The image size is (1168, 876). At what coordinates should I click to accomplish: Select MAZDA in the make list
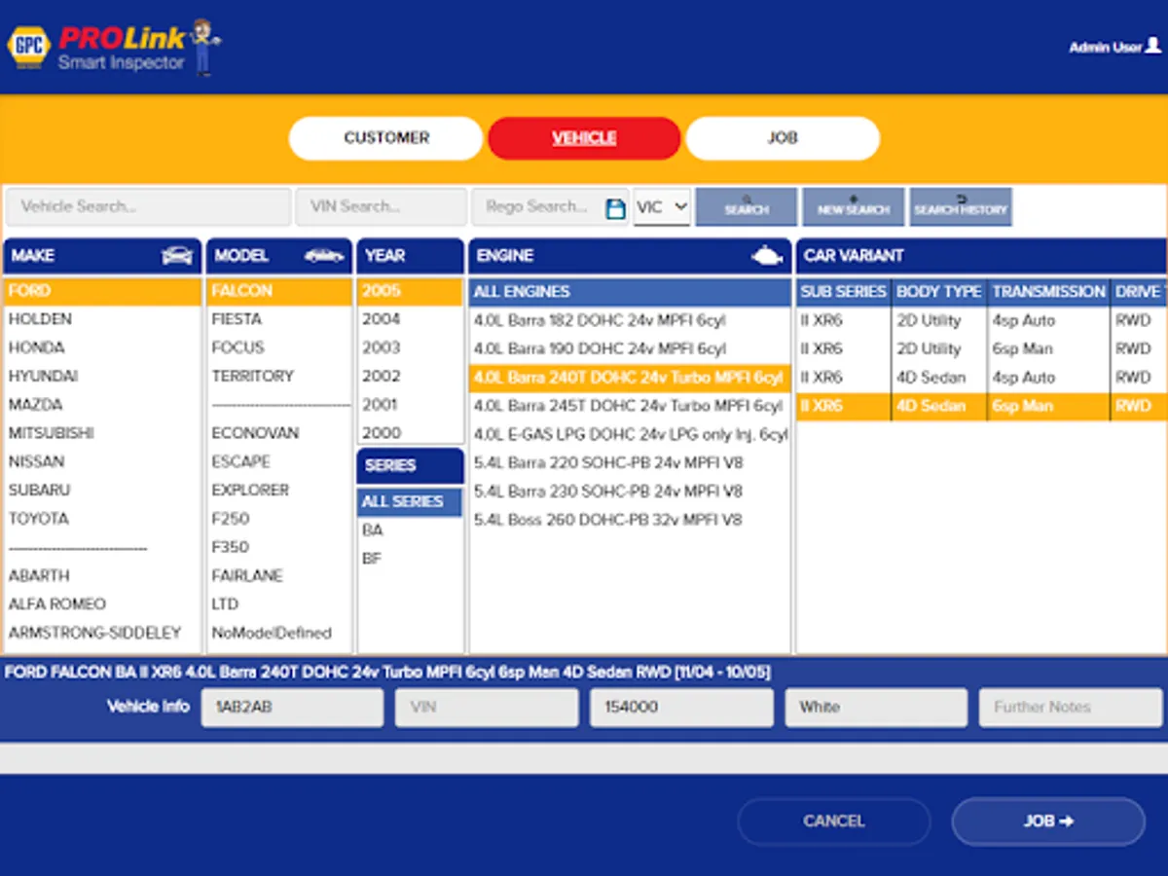pos(102,405)
